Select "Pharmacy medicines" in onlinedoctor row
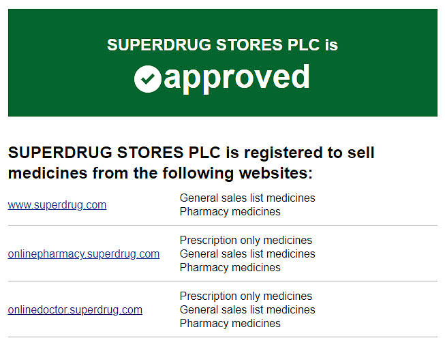Image resolution: width=445 pixels, height=338 pixels. 230,323
